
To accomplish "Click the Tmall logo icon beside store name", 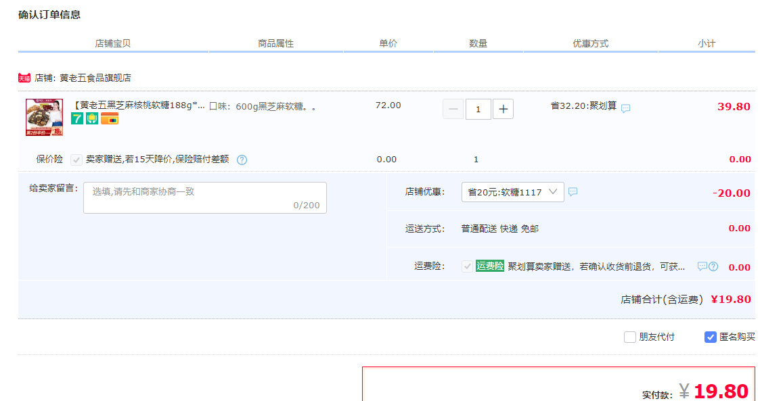I will tap(24, 78).
